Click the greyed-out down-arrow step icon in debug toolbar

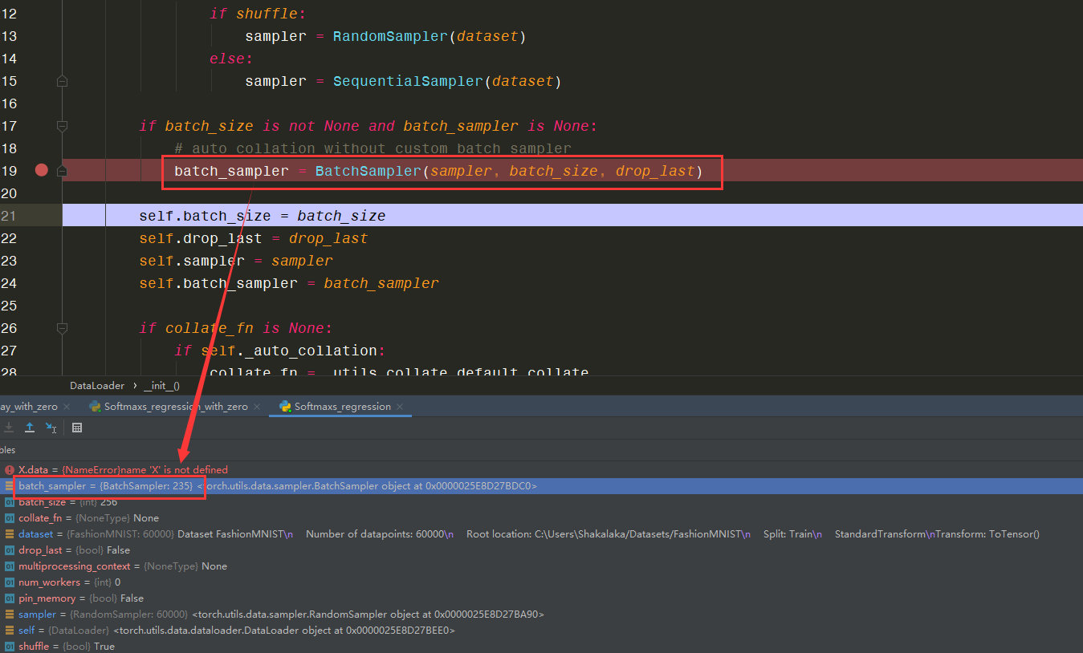pos(9,428)
